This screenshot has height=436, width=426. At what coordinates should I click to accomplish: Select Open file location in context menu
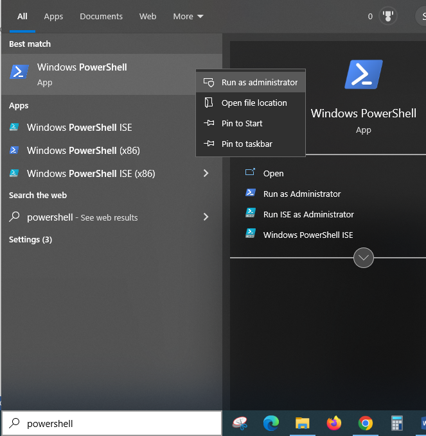click(x=254, y=103)
